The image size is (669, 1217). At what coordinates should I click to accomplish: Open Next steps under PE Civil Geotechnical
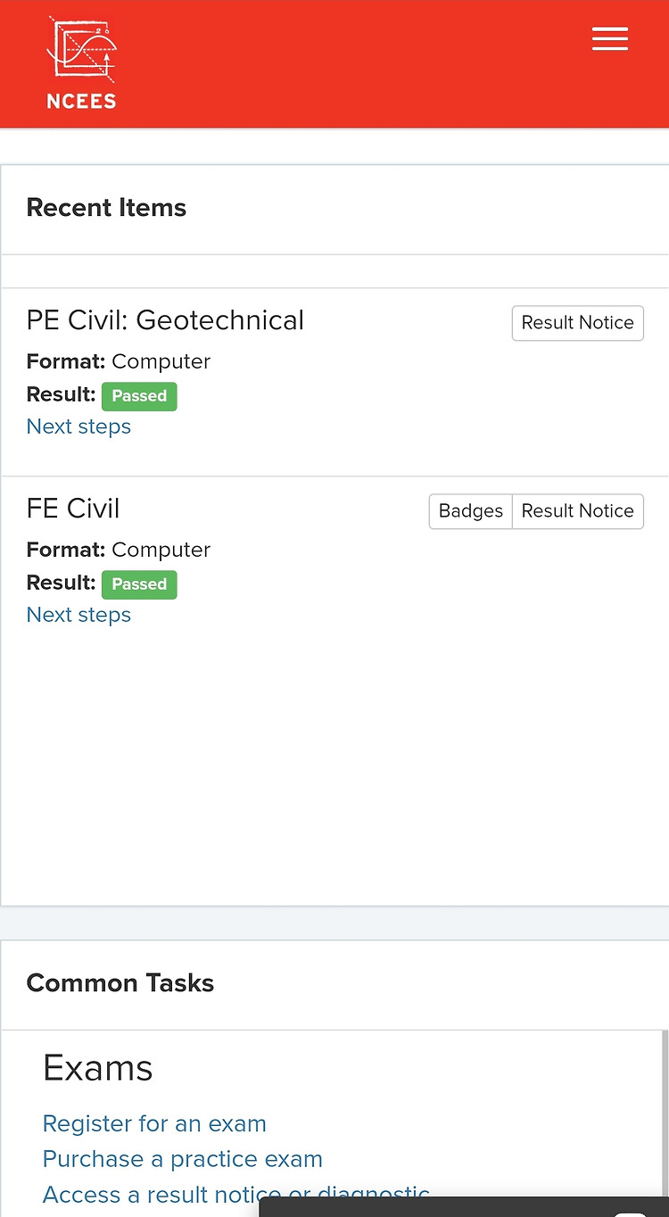(x=78, y=426)
